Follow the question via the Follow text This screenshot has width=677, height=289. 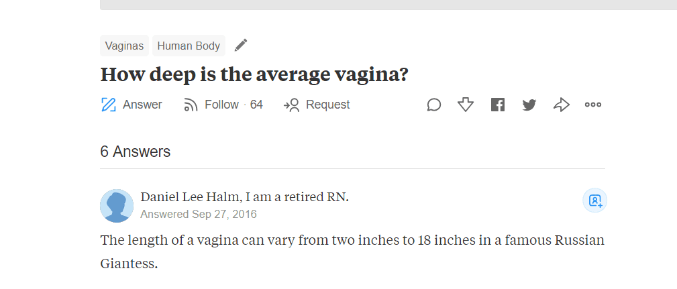pyautogui.click(x=221, y=105)
